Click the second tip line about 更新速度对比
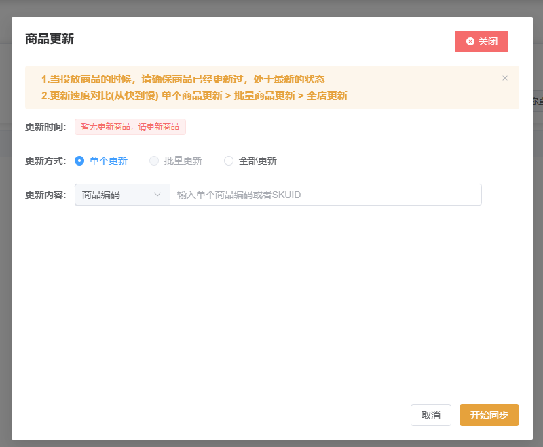 pyautogui.click(x=194, y=96)
